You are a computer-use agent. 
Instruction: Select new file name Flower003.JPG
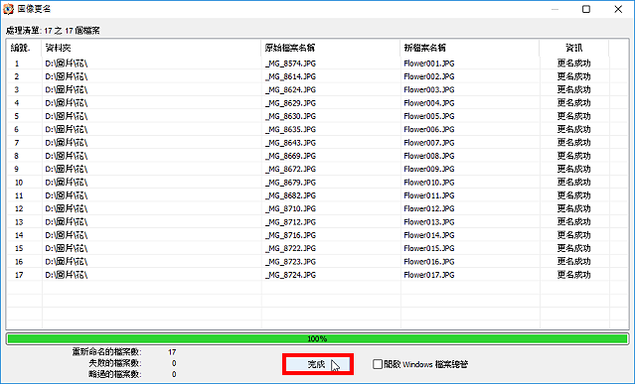(x=429, y=89)
